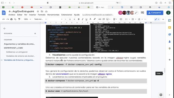Screen dimensions: 174x98
Task: Run spelling and grammar check
Action: coord(15,19)
